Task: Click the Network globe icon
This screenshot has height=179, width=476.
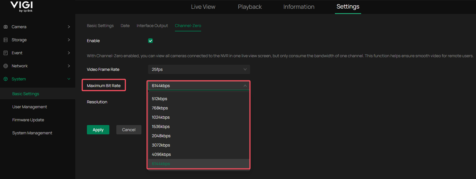Action: pos(5,66)
